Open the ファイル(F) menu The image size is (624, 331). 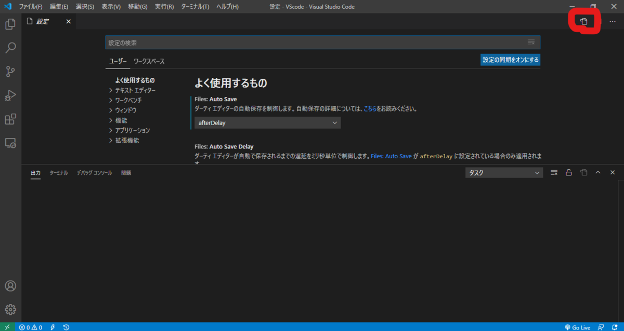(31, 7)
